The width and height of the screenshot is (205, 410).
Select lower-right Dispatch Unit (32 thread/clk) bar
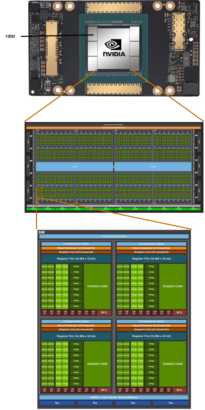pos(151,329)
